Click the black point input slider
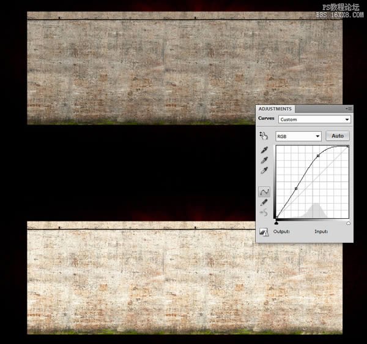This screenshot has width=367, height=344. 276,223
